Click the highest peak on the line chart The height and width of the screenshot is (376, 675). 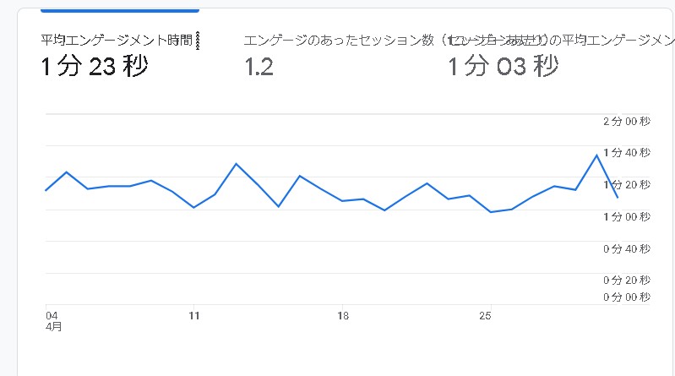(597, 155)
